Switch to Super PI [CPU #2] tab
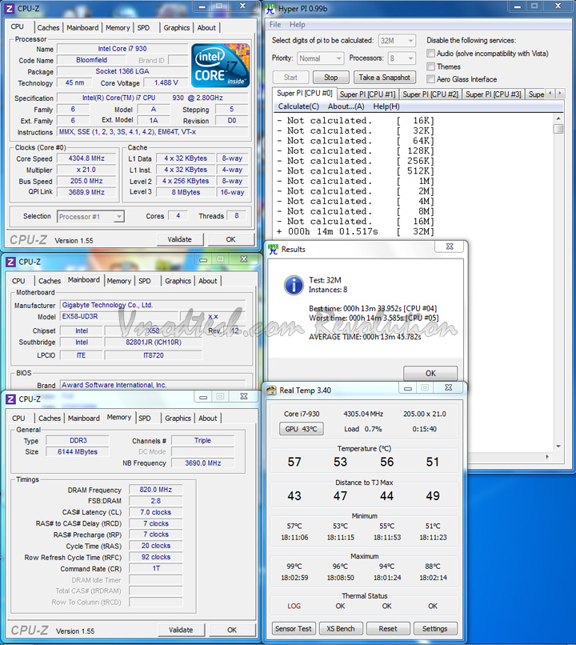 430,94
